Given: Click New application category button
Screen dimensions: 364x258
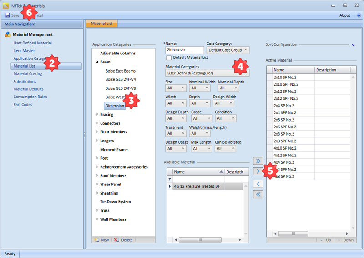Looking at the screenshot, I should [x=101, y=240].
